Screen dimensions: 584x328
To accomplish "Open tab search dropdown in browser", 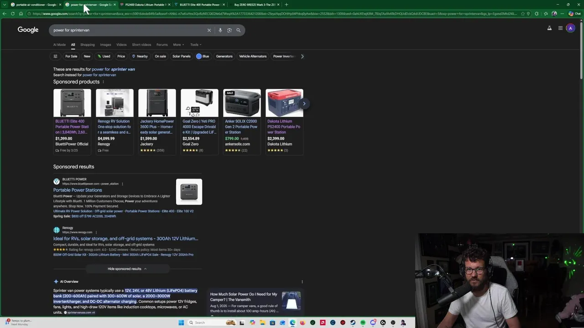I will (x=4, y=5).
